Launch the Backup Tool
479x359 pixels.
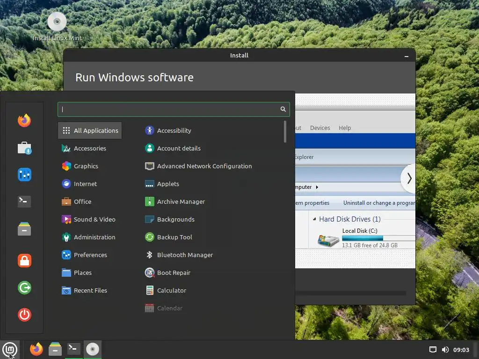pyautogui.click(x=168, y=237)
